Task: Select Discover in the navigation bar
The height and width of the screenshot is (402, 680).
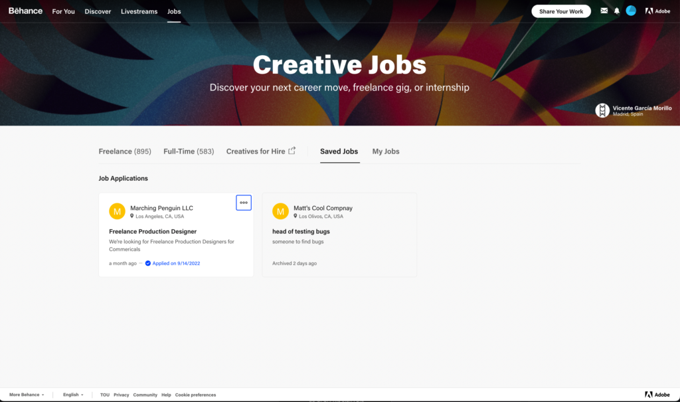Action: (98, 11)
